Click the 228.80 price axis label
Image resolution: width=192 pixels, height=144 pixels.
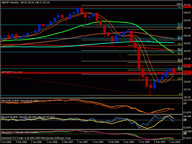tap(187, 20)
